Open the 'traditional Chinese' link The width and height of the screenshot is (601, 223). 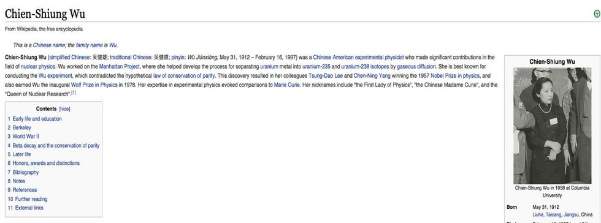[x=131, y=58]
